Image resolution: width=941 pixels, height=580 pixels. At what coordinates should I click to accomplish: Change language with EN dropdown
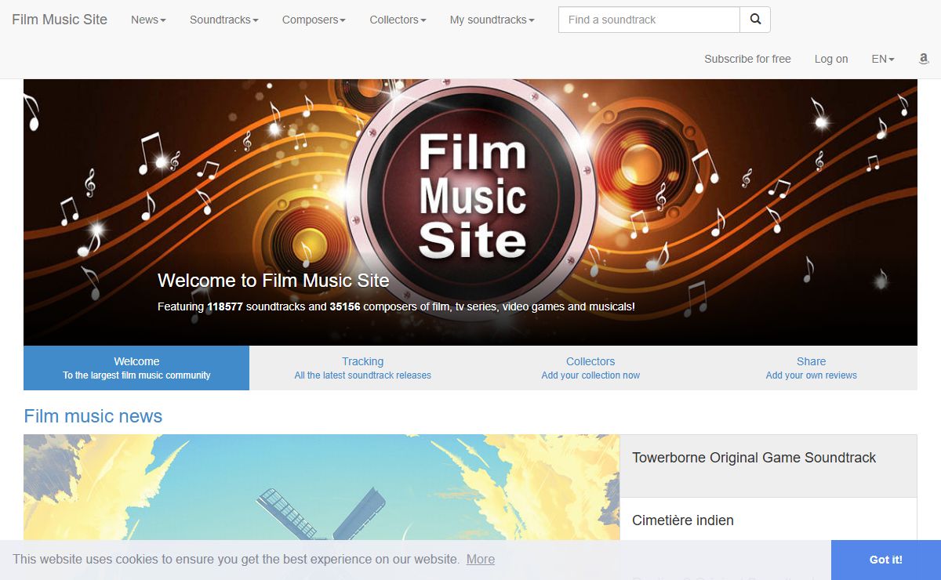[883, 59]
